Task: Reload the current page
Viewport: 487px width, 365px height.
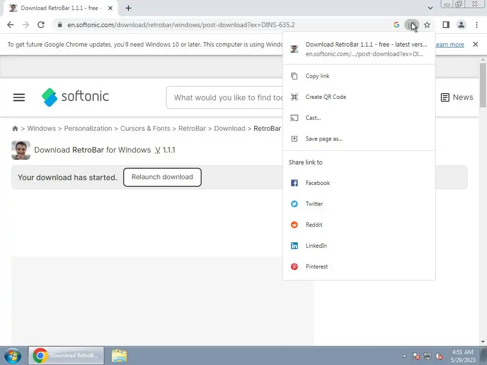Action: point(41,25)
